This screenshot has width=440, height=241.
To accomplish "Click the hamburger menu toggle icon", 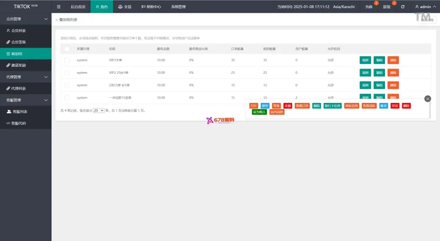I will tap(59, 7).
